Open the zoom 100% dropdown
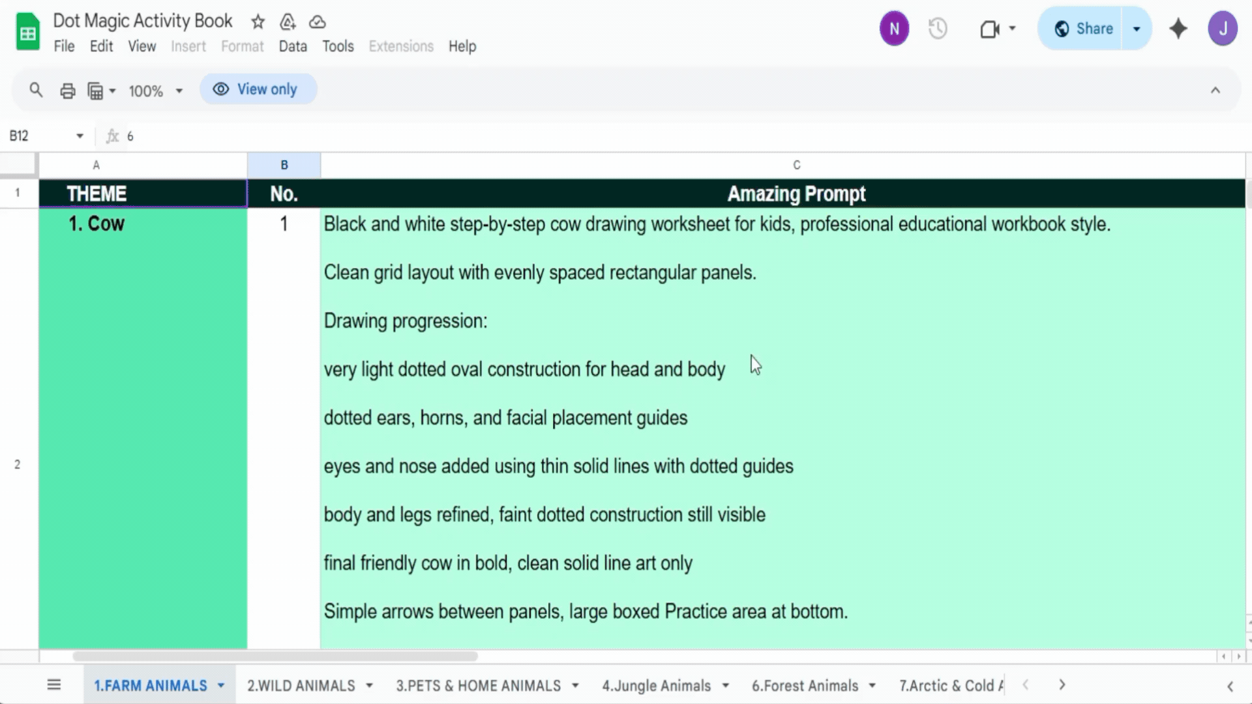Screen dimensions: 1252x704 [155, 91]
